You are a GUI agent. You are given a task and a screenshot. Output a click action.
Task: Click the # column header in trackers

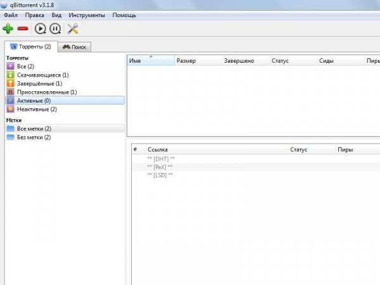pyautogui.click(x=139, y=149)
